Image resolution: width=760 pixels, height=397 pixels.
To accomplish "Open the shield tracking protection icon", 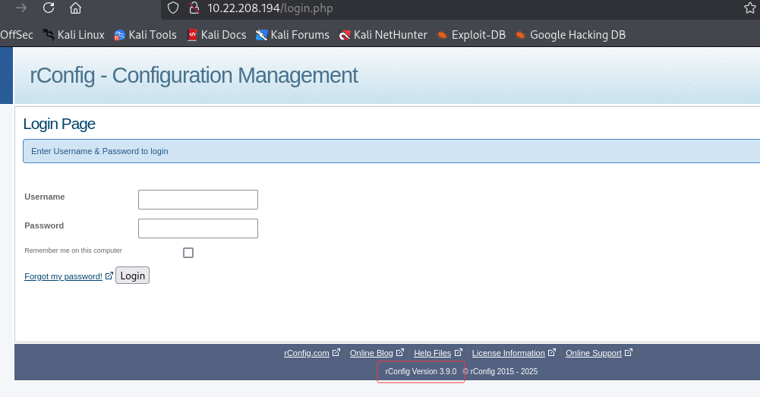I will tap(173, 8).
